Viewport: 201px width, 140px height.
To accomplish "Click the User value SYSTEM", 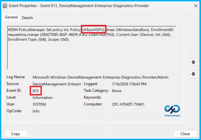I will tap(39, 104).
